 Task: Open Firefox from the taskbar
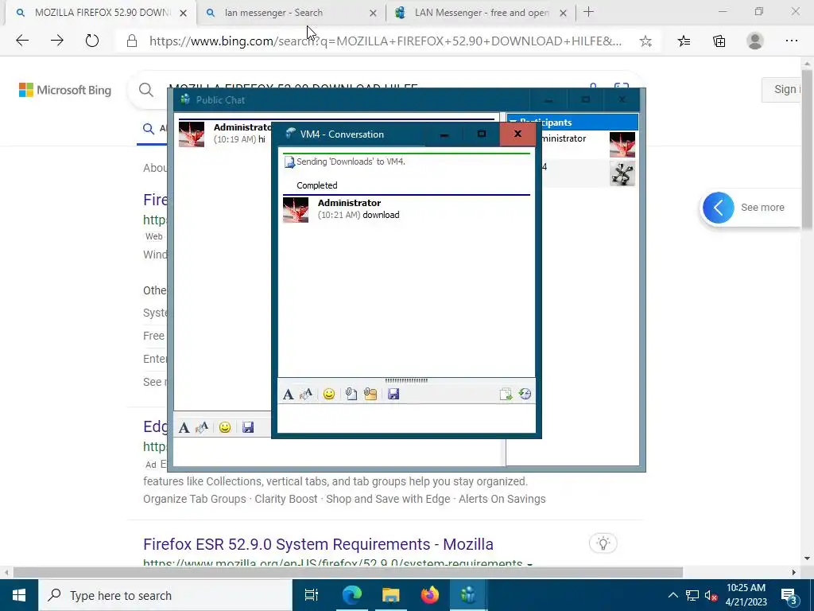(x=429, y=595)
